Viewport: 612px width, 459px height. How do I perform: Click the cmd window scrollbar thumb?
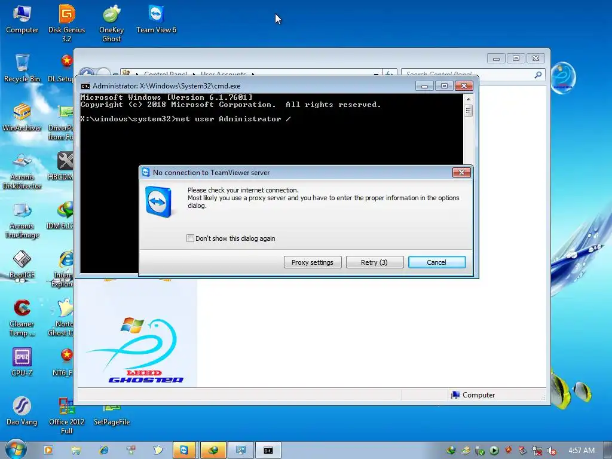(x=469, y=111)
